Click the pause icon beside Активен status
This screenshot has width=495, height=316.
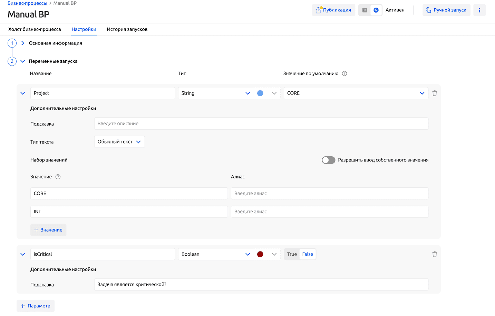pos(365,10)
